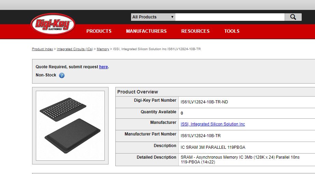Click the Digi-Key Electronics logo
The width and height of the screenshot is (315, 174).
tap(53, 24)
